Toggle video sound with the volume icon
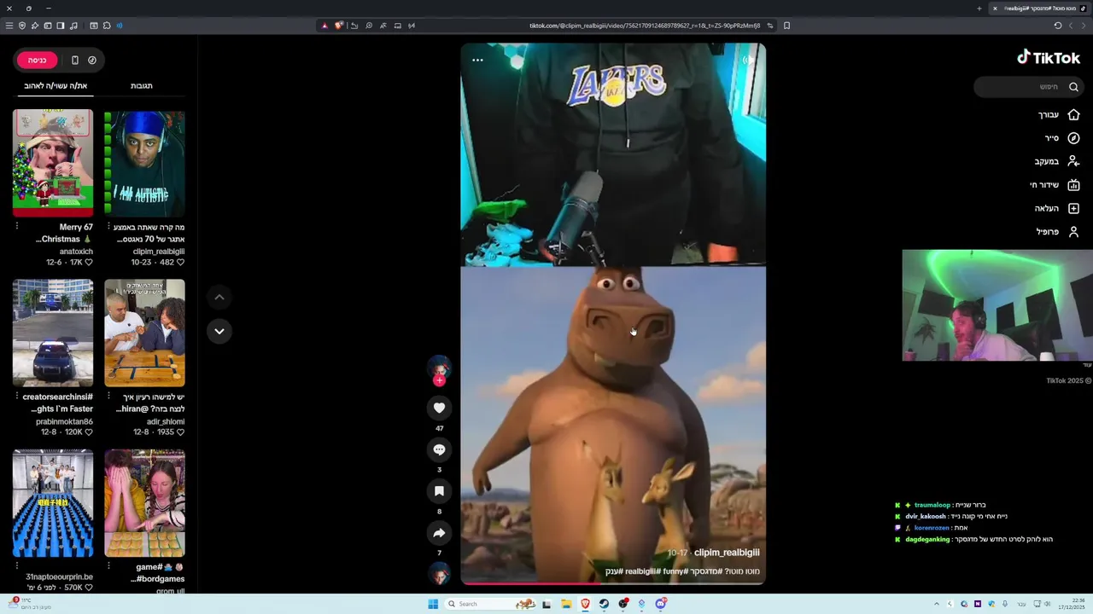This screenshot has width=1093, height=614. point(748,60)
